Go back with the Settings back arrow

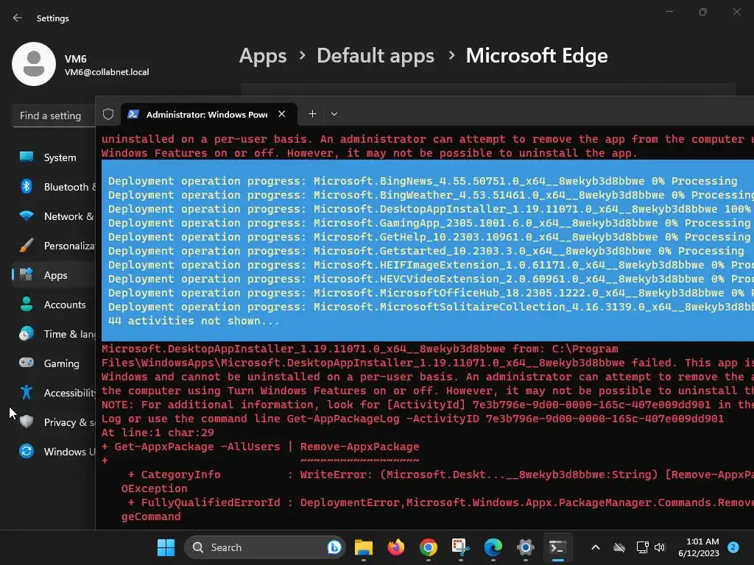pyautogui.click(x=18, y=18)
